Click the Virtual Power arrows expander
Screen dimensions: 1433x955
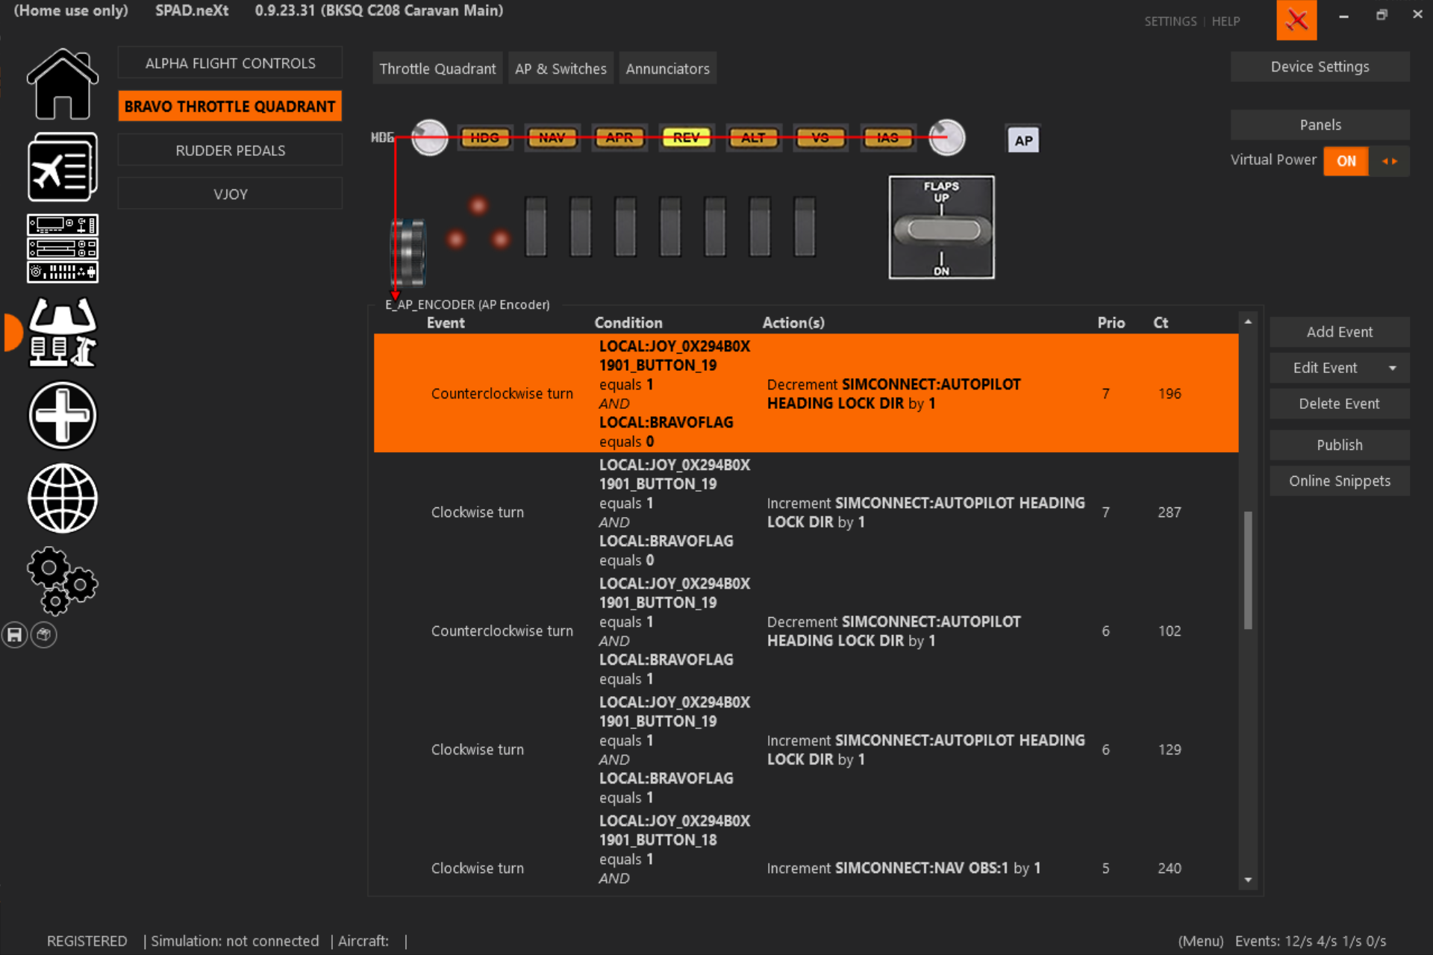1389,161
